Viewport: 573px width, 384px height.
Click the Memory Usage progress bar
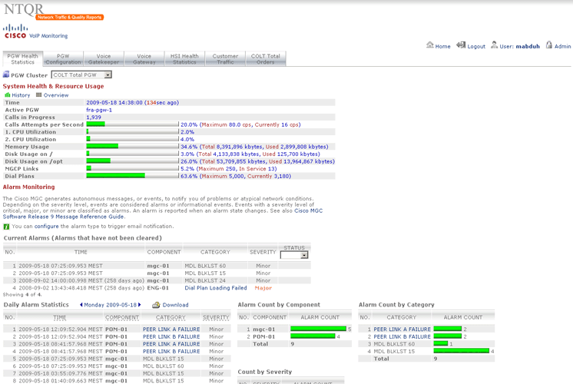tap(132, 146)
